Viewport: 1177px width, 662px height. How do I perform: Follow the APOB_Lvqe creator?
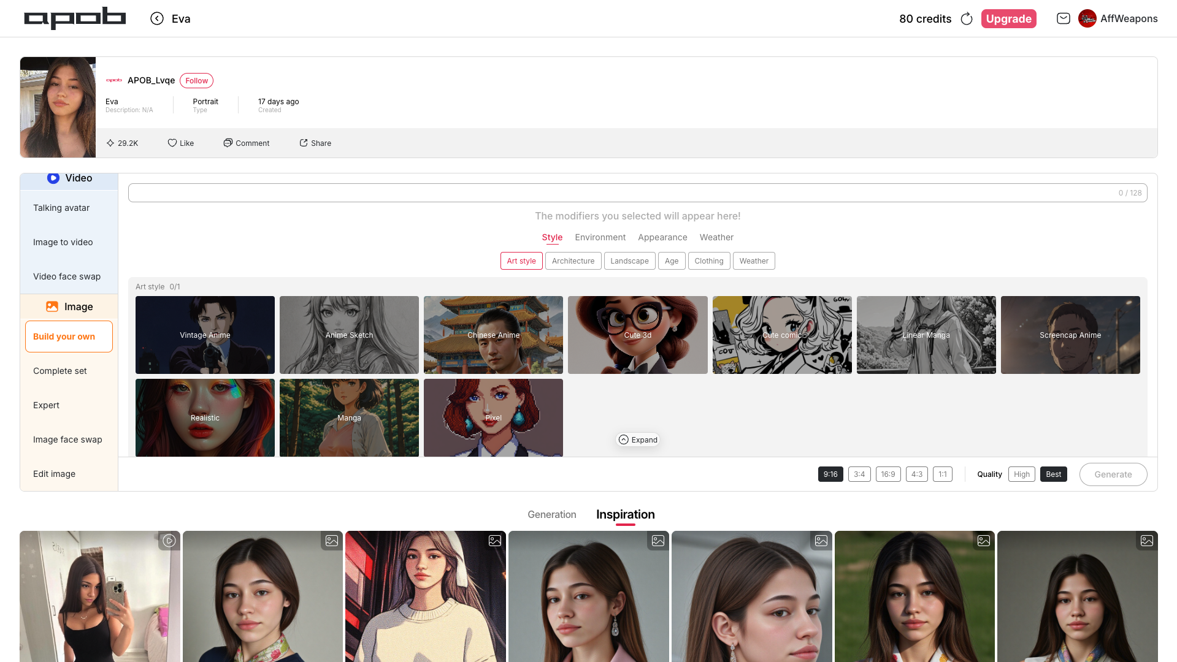(x=196, y=80)
